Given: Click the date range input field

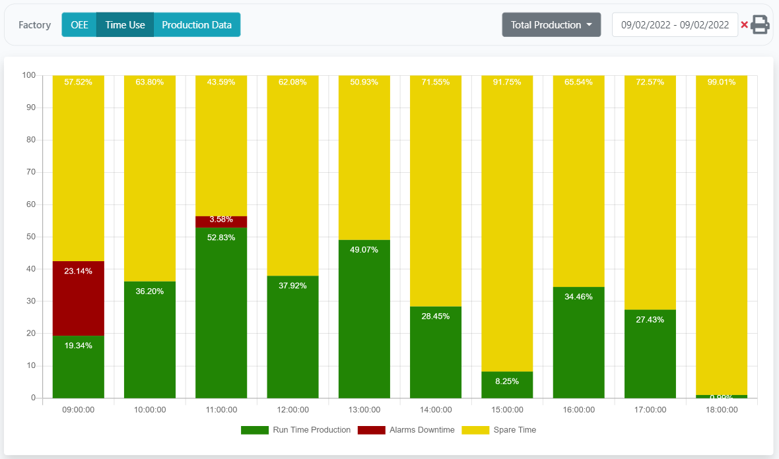Looking at the screenshot, I should tap(675, 25).
